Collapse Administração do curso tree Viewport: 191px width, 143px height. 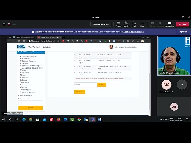pos(19,56)
